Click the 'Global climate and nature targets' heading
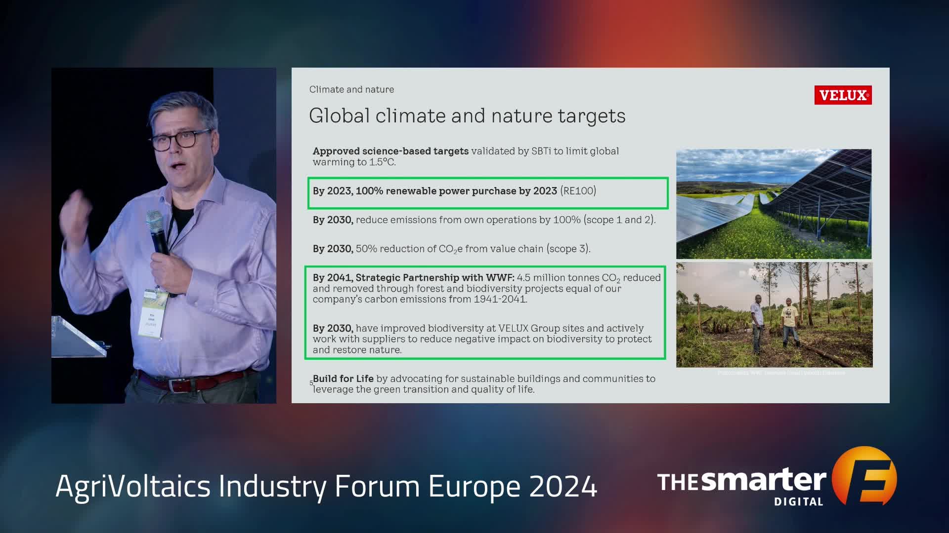This screenshot has height=533, width=949. point(467,116)
